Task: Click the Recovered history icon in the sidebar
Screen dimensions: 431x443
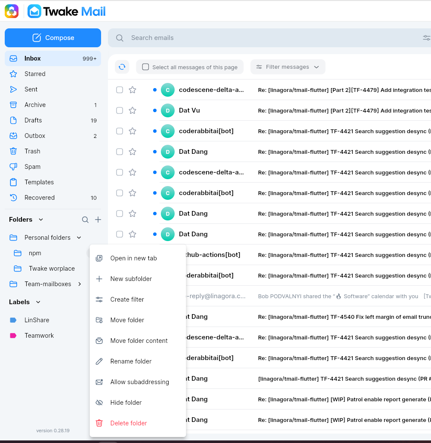Action: coord(13,198)
